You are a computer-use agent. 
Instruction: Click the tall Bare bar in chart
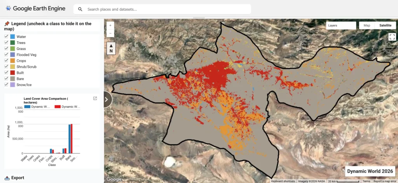71,139
